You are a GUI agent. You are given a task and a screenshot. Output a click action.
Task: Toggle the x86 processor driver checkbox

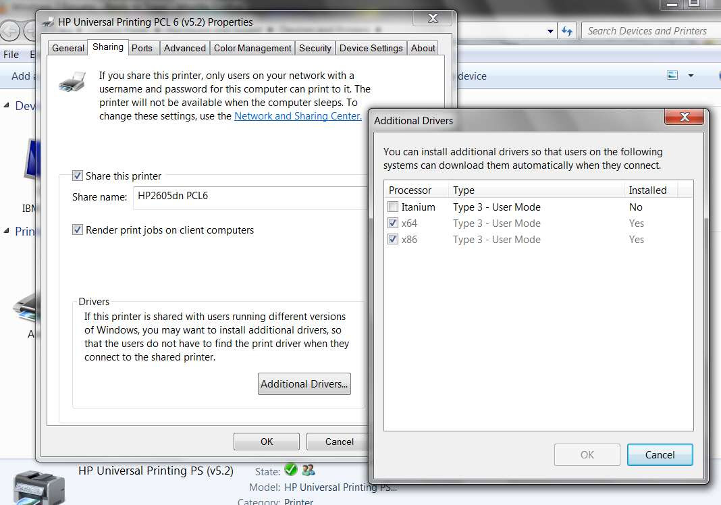pyautogui.click(x=393, y=239)
